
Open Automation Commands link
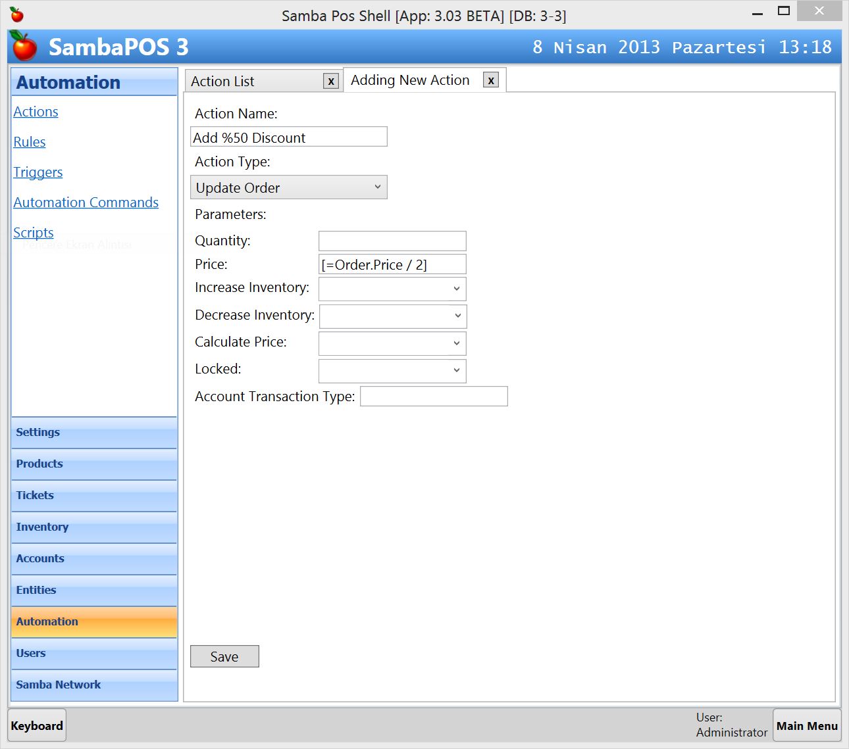click(86, 203)
